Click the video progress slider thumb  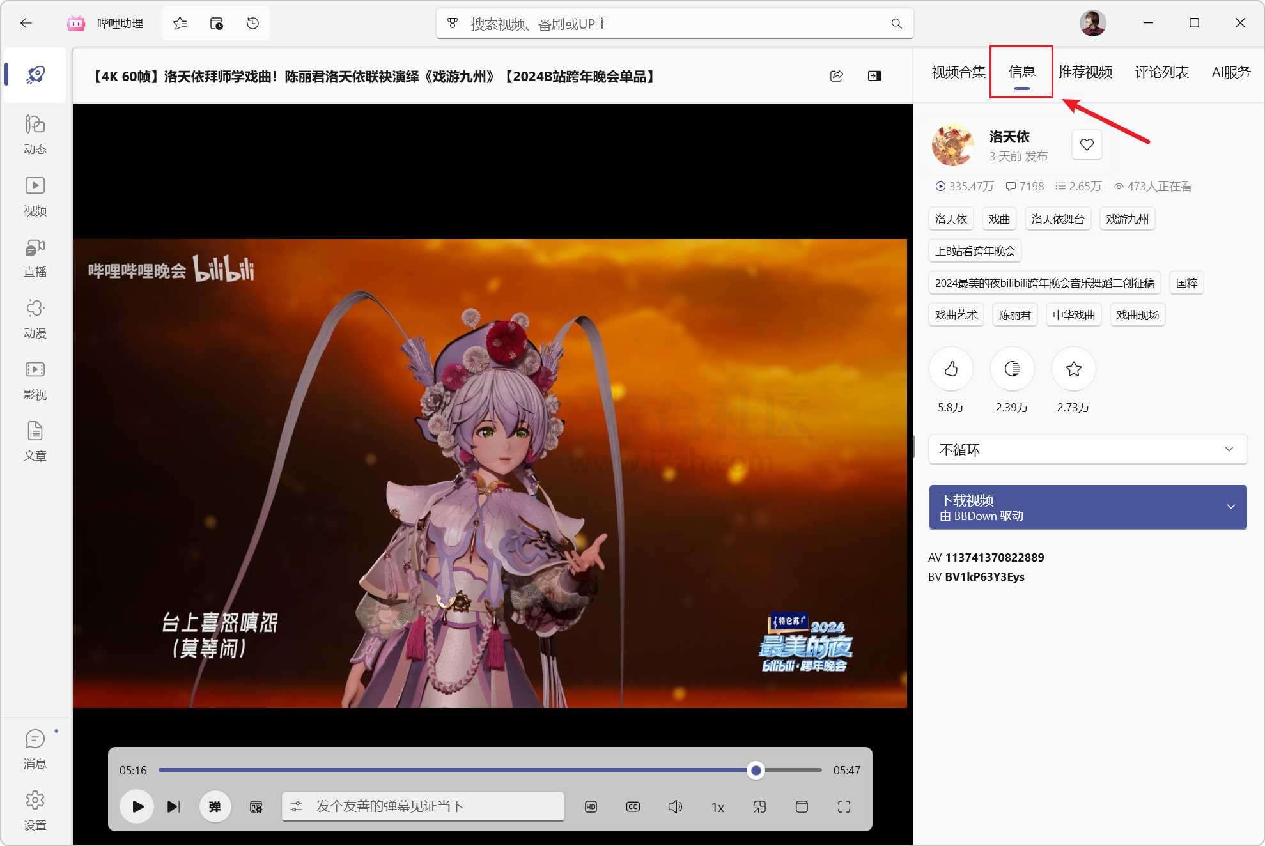pyautogui.click(x=756, y=770)
